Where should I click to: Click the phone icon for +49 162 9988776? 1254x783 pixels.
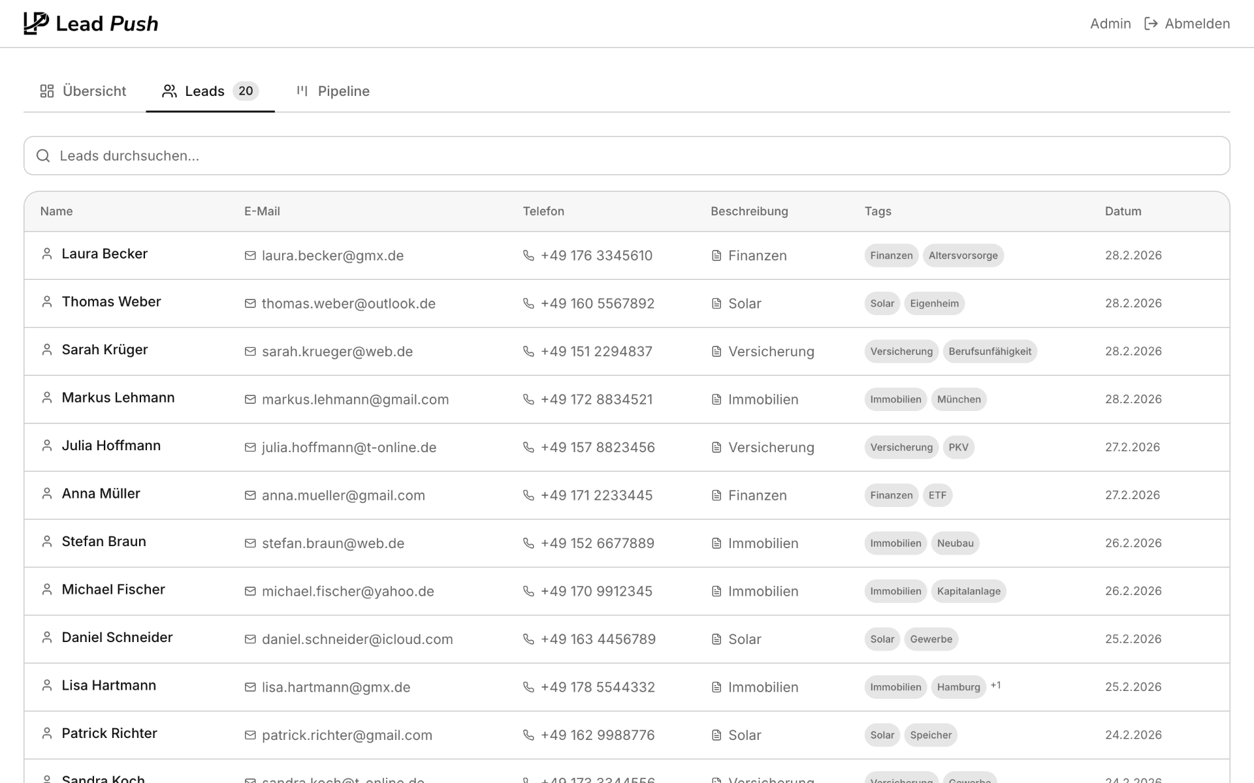click(x=528, y=735)
